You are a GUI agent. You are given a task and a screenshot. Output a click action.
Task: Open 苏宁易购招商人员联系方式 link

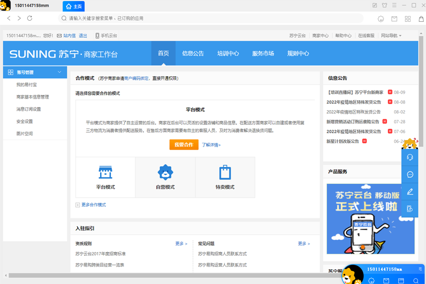pos(222,254)
